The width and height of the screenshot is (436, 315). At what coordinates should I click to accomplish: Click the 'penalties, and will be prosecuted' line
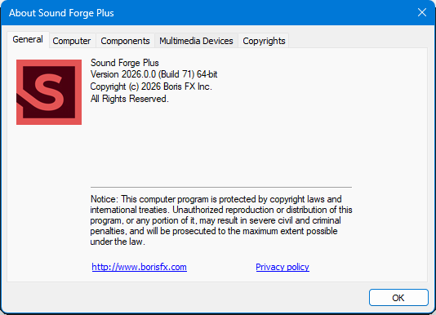[214, 231]
